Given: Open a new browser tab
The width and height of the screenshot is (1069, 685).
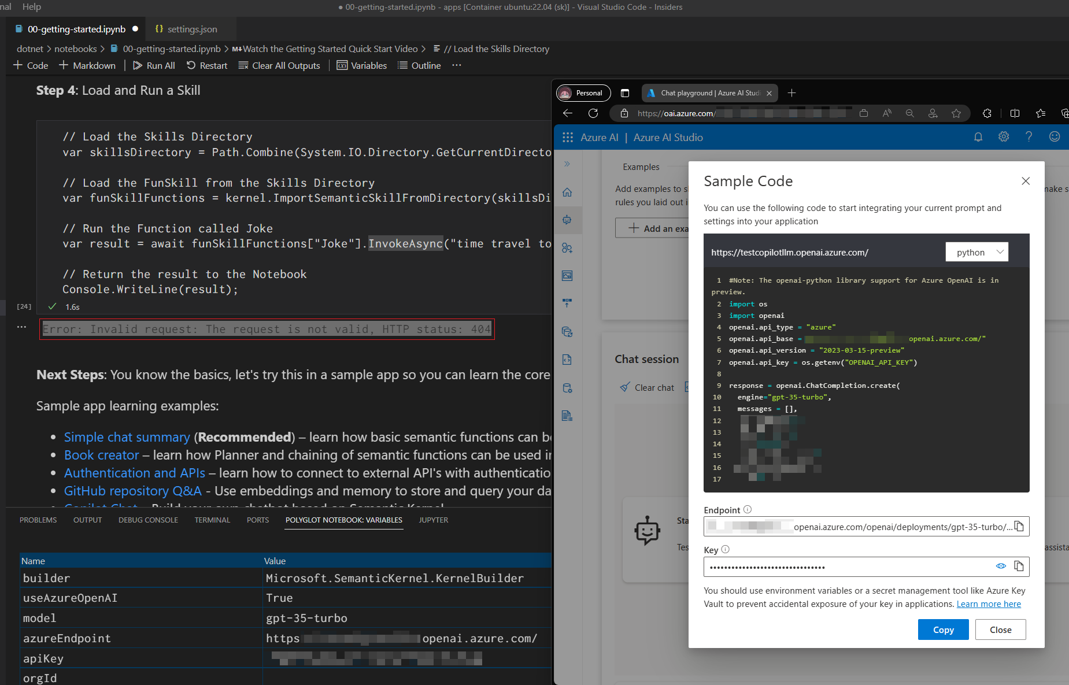Looking at the screenshot, I should [792, 92].
